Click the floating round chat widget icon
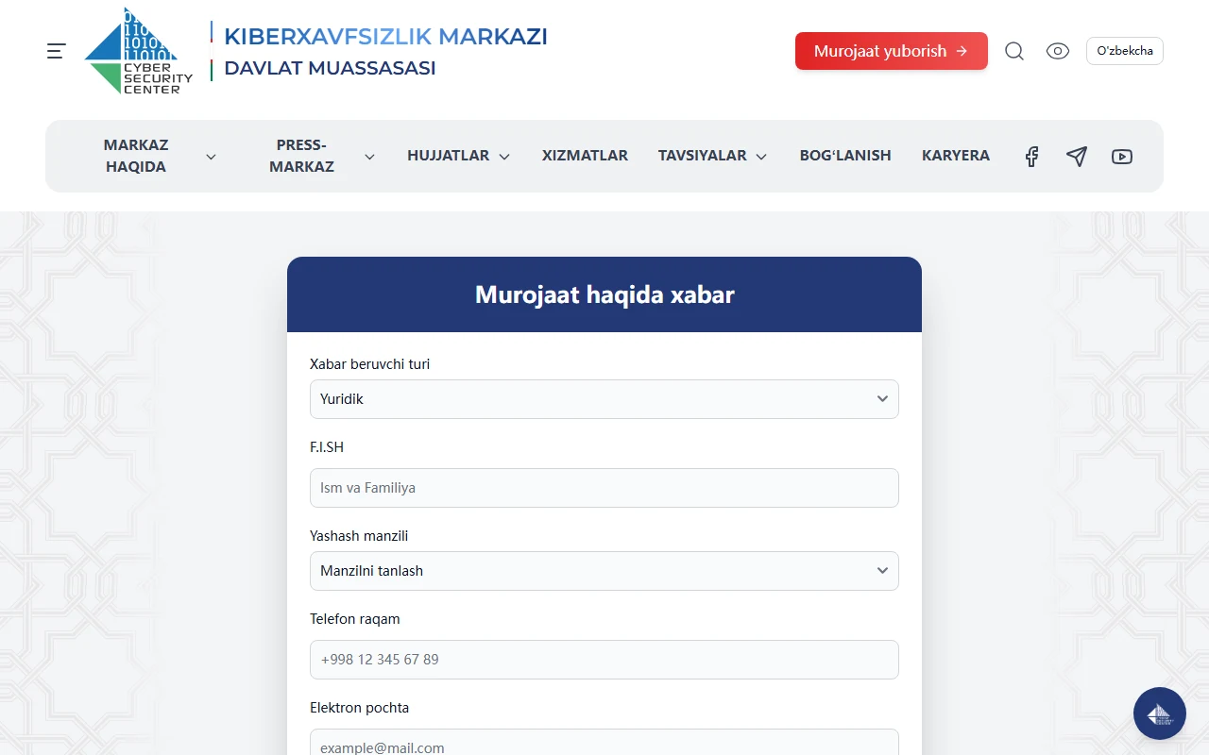 pos(1160,713)
